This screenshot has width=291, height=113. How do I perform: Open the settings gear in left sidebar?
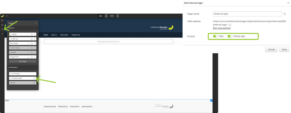[x=2, y=25]
